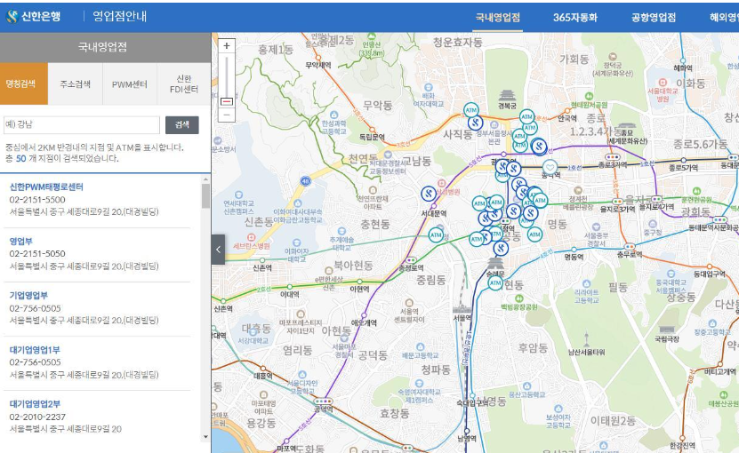Select 365자동화 in the top menu
The width and height of the screenshot is (739, 453).
575,18
